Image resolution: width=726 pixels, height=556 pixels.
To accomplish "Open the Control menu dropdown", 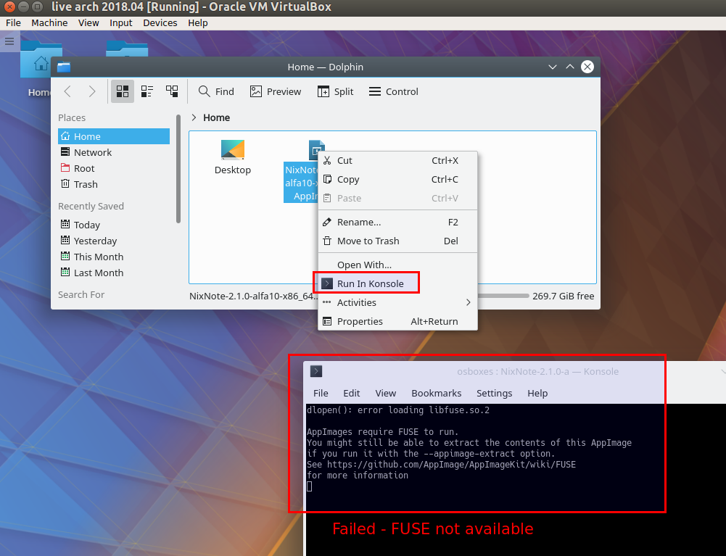I will click(x=394, y=91).
